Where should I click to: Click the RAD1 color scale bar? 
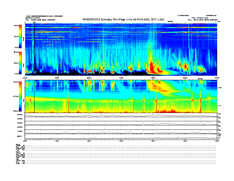20,63
